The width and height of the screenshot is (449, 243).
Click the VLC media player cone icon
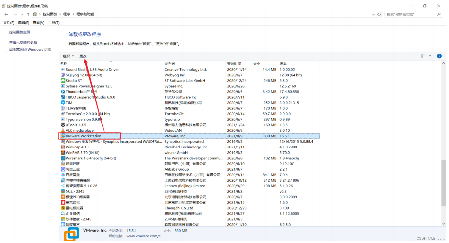[x=63, y=130]
